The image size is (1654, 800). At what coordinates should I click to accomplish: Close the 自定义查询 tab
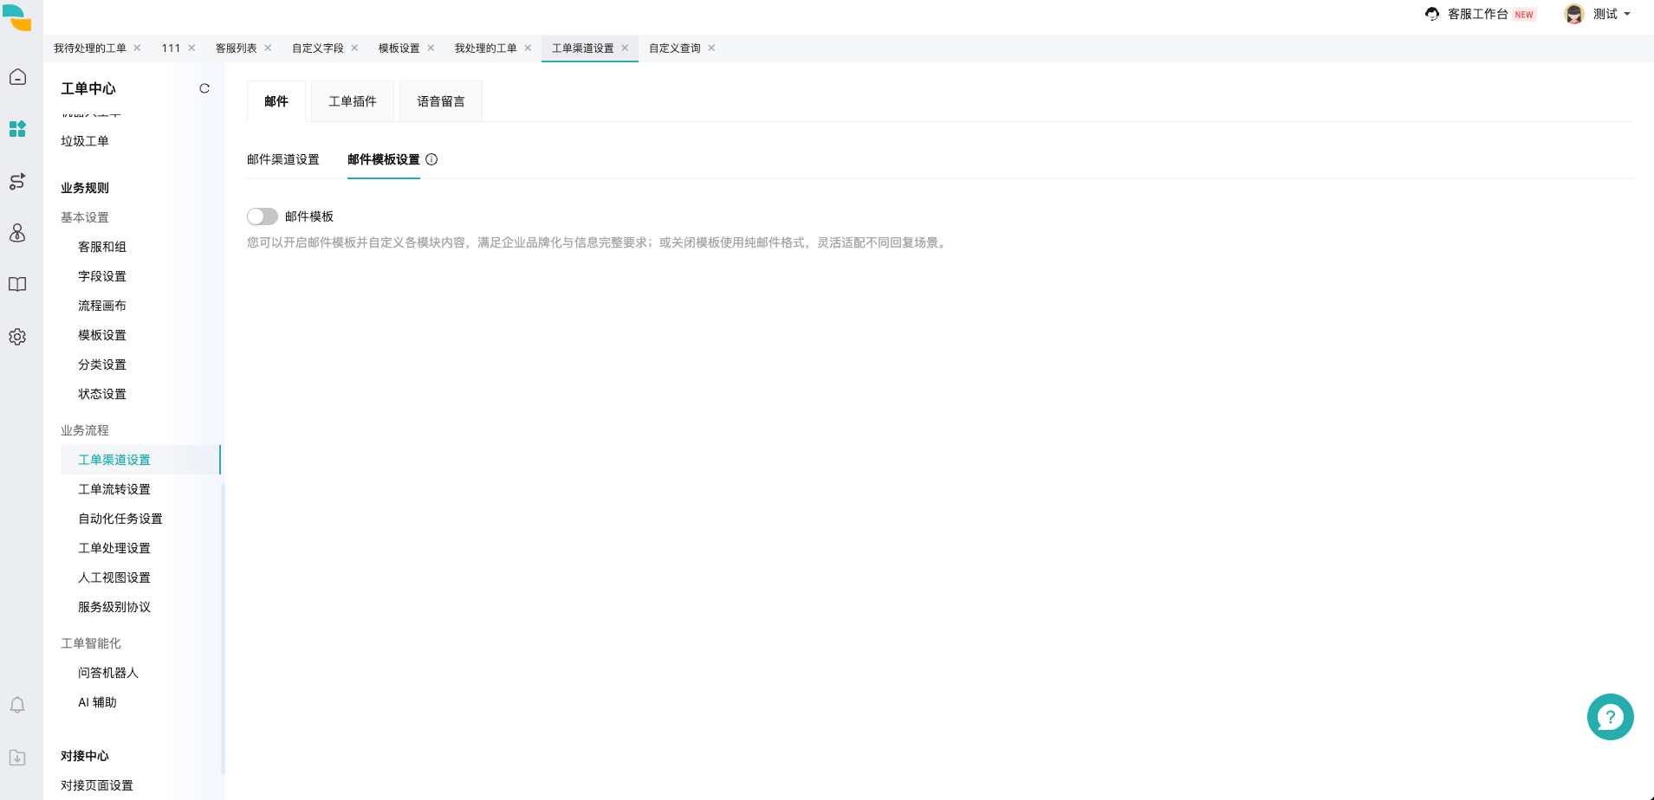pyautogui.click(x=711, y=48)
